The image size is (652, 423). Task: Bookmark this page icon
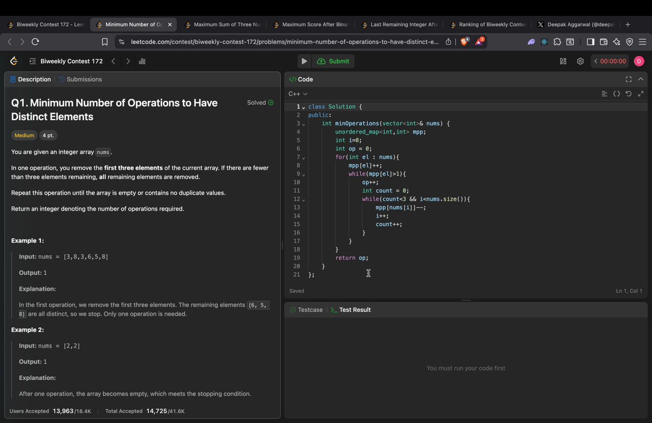(105, 41)
